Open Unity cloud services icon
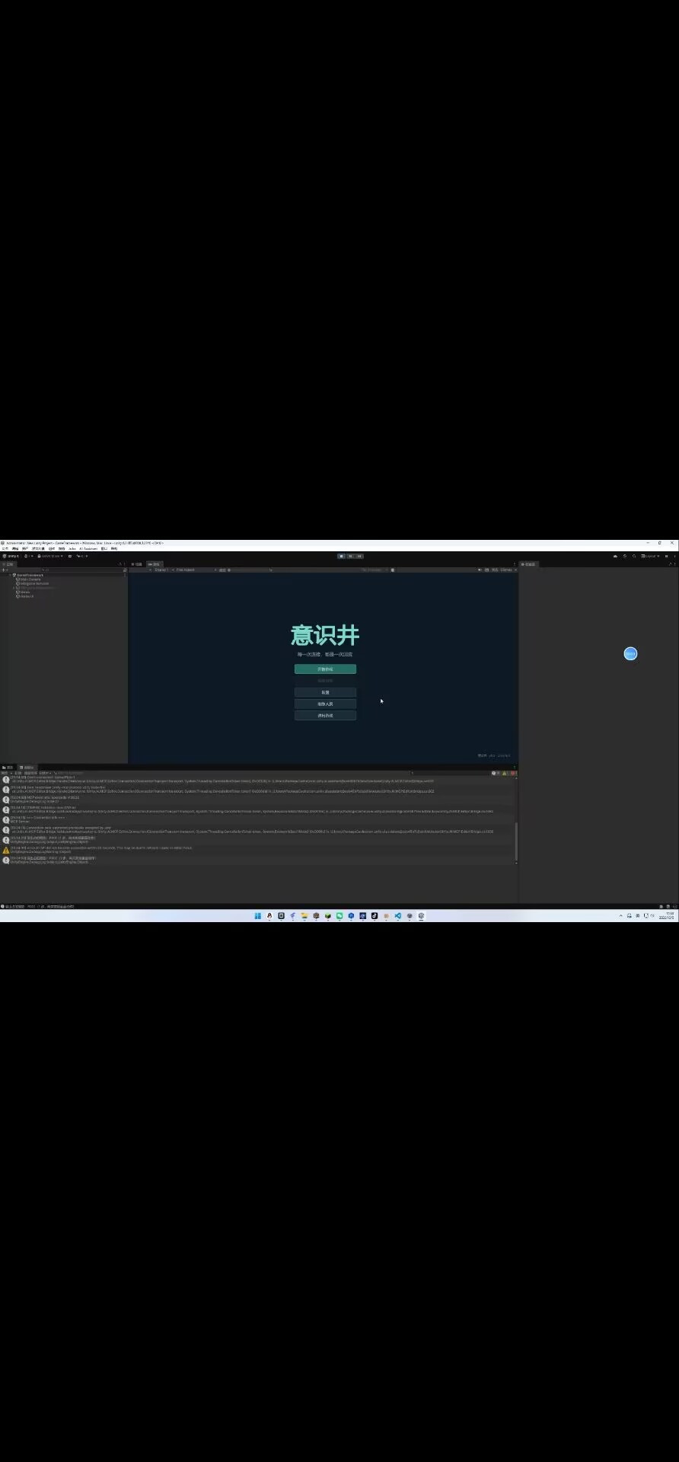Viewport: 679px width, 1462px height. [x=615, y=556]
